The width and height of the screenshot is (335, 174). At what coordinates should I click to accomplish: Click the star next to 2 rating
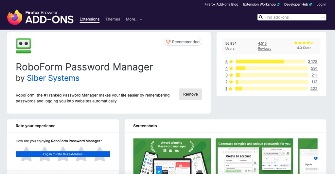coord(231,82)
